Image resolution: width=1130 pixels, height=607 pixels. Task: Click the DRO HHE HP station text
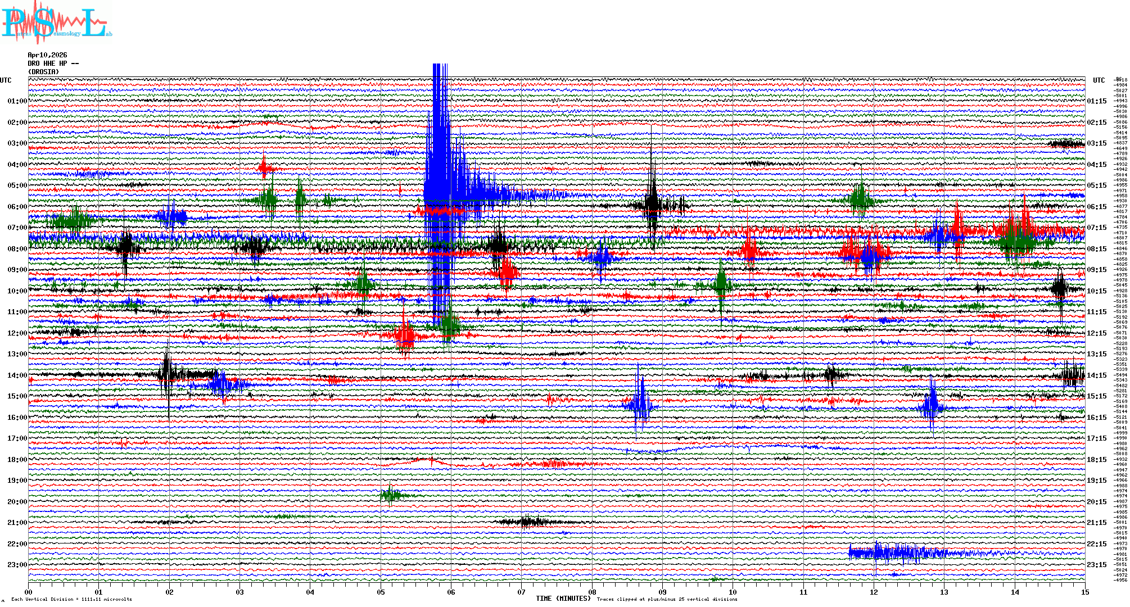(x=53, y=64)
